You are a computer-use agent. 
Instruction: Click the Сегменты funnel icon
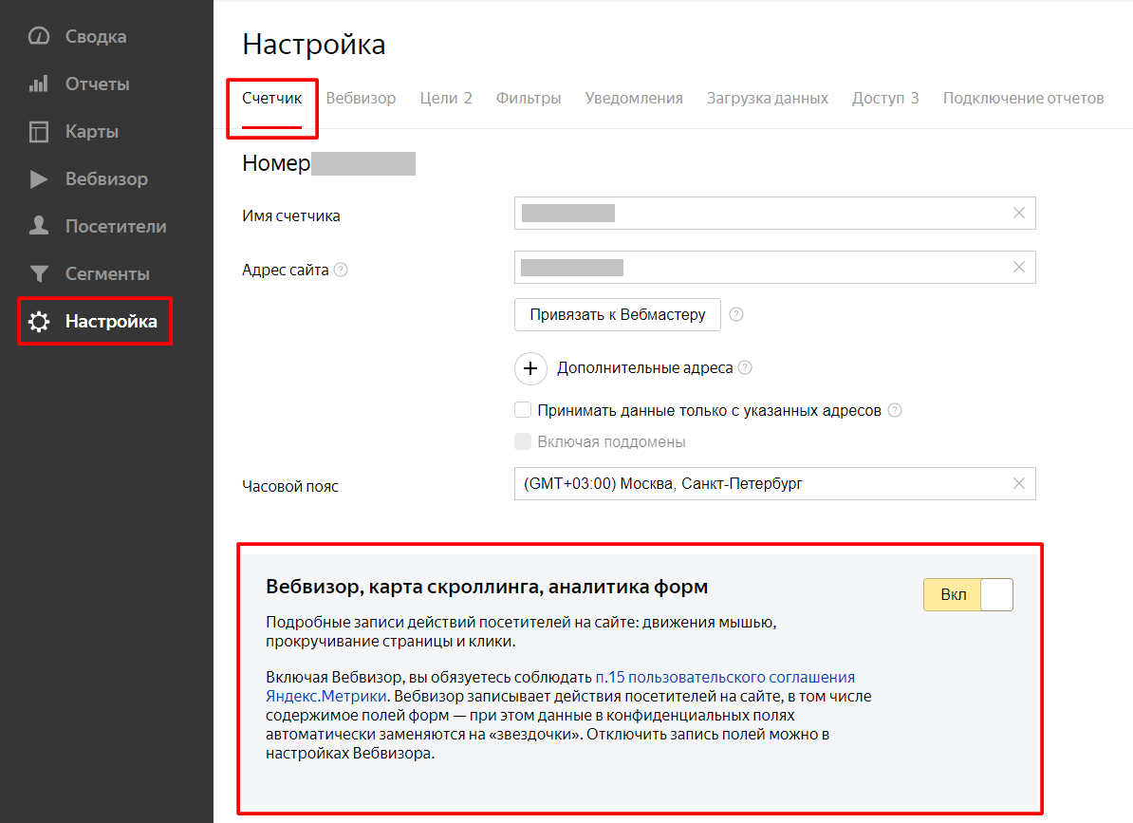tap(38, 274)
